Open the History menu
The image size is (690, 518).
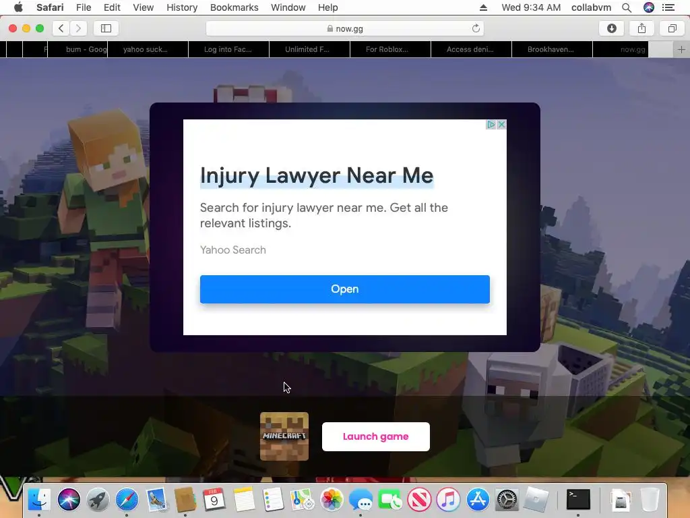tap(182, 7)
